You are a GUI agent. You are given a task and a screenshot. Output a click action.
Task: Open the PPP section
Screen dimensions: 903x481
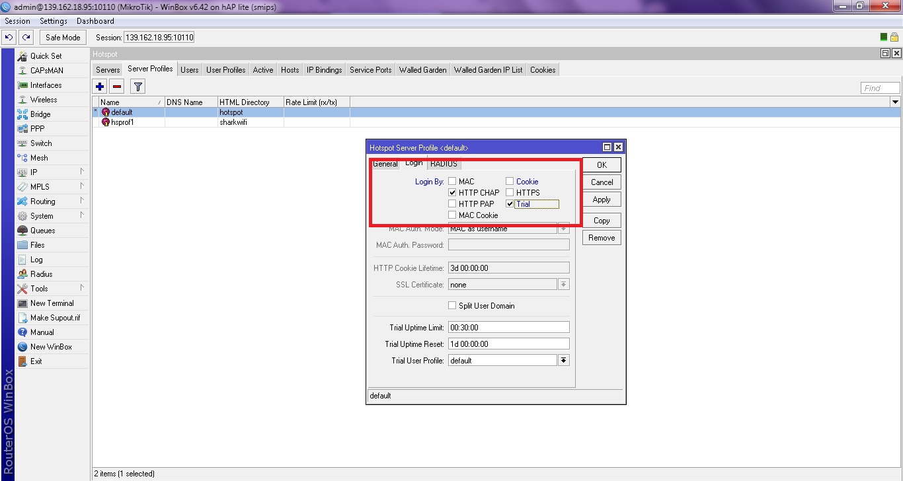(37, 129)
